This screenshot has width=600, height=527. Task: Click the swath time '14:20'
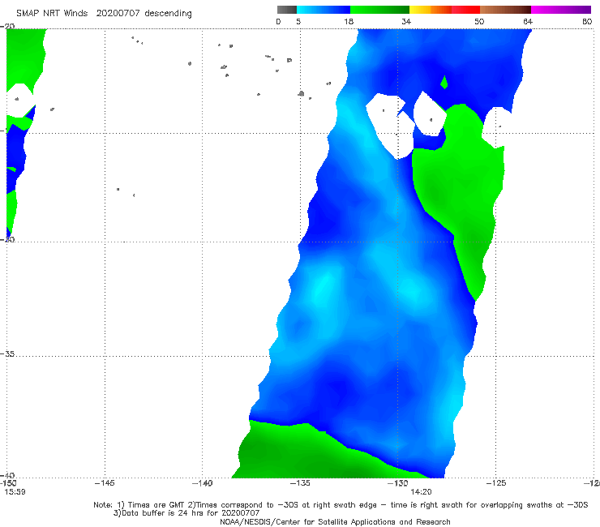421,492
